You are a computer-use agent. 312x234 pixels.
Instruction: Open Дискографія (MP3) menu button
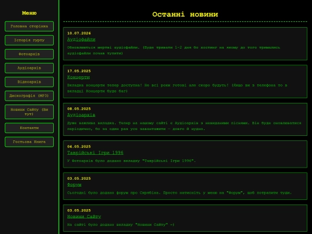pyautogui.click(x=29, y=96)
